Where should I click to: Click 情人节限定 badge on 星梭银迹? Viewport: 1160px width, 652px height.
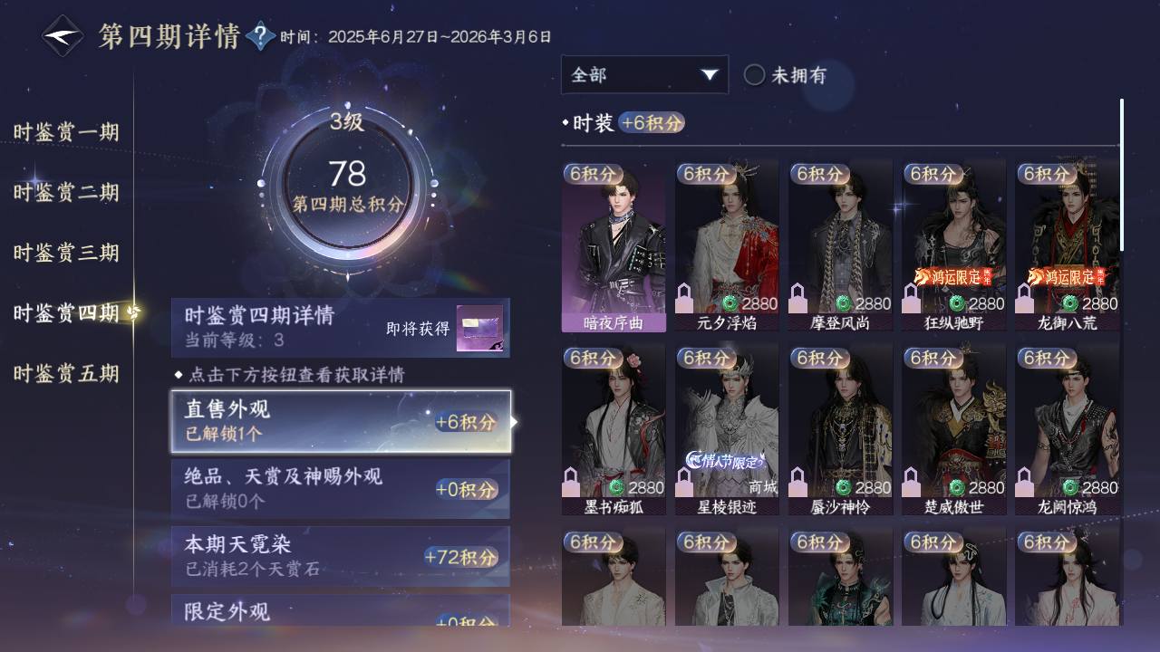click(725, 460)
